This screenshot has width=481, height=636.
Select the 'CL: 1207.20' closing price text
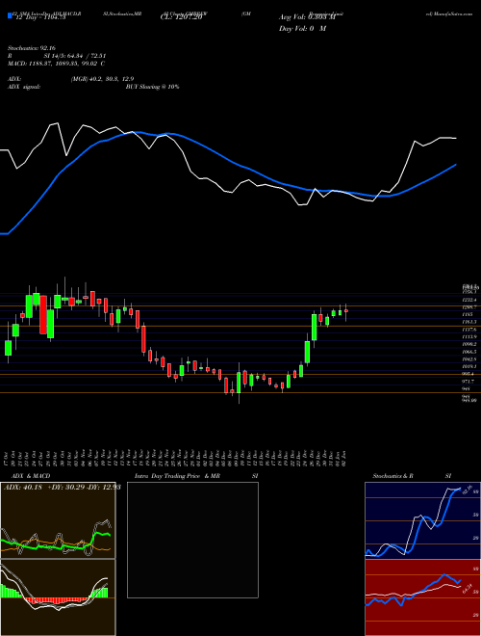181,17
